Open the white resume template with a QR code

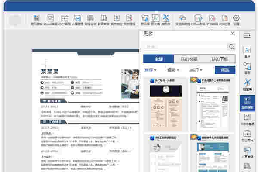point(212,107)
